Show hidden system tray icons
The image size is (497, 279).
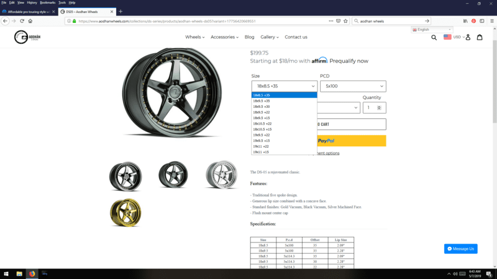coord(449,274)
